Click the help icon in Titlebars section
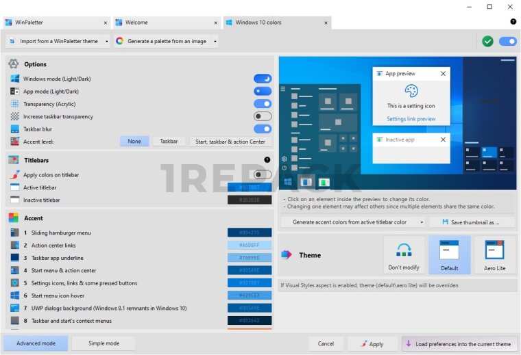The height and width of the screenshot is (355, 521). tap(267, 159)
